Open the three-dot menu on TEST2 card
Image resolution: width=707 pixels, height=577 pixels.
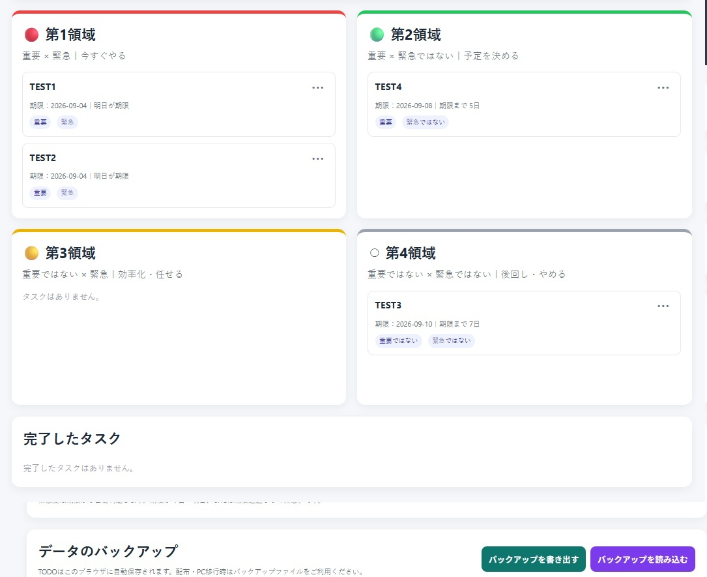[318, 159]
